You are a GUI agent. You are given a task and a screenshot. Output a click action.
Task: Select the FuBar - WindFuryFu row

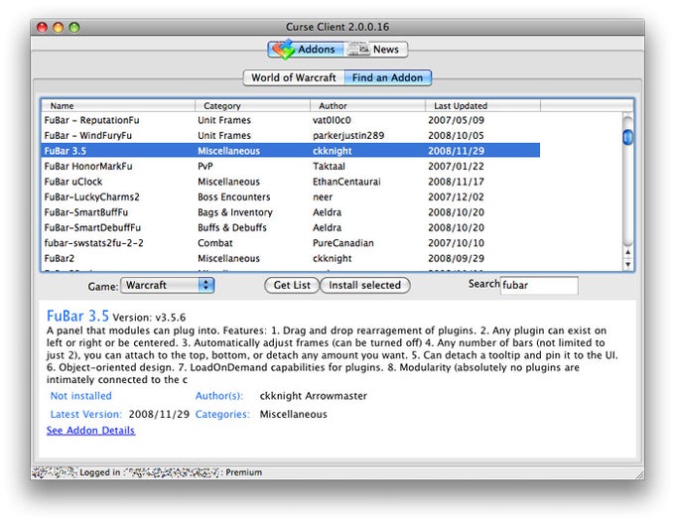[x=291, y=136]
